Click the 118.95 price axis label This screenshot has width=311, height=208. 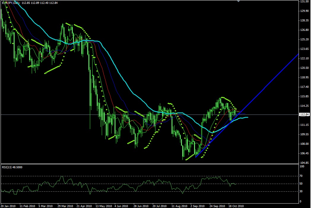coord(304,77)
